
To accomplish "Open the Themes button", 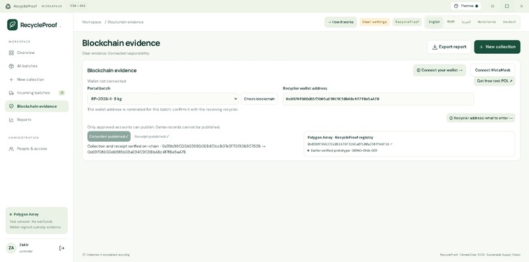I will pos(466,6).
